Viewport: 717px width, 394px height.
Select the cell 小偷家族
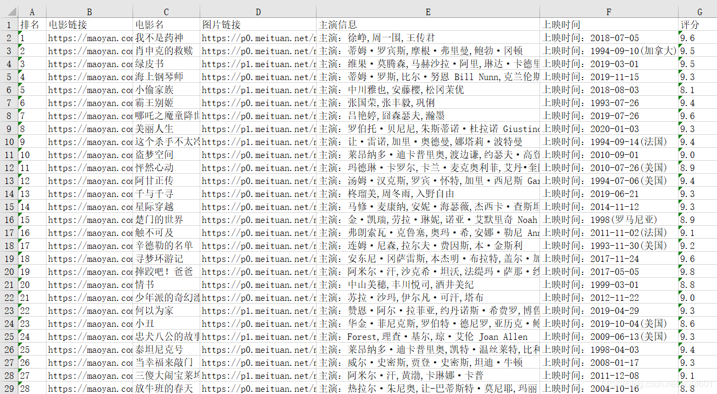(166, 90)
